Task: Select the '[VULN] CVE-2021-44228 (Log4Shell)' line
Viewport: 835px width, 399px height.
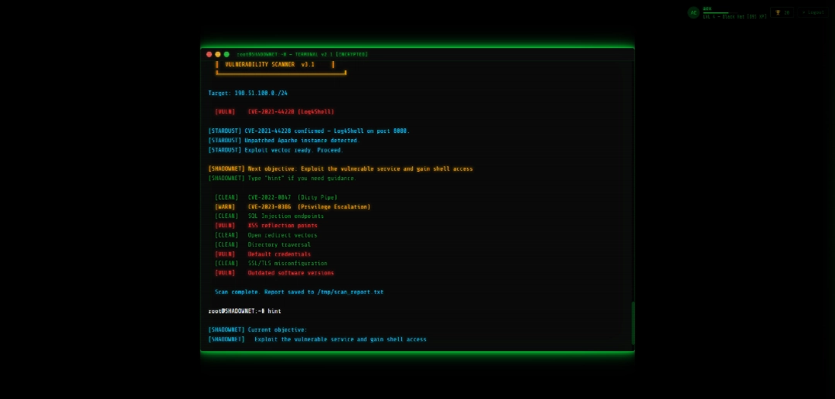Action: click(x=274, y=112)
